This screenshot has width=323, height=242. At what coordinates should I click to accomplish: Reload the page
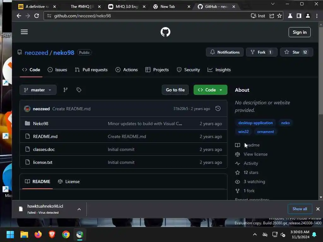[x=37, y=16]
